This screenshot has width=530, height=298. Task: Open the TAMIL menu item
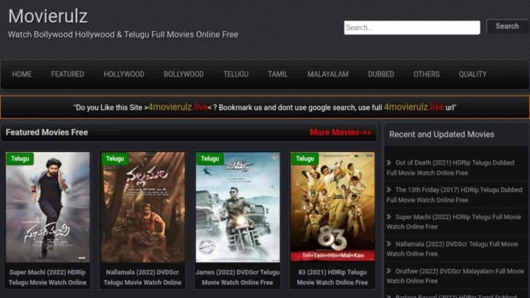click(278, 74)
